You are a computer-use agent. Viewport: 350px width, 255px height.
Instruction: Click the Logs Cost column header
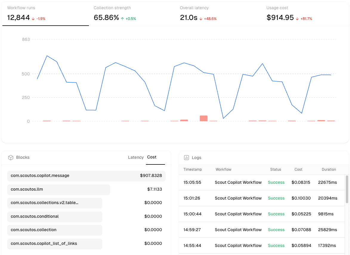pyautogui.click(x=298, y=170)
